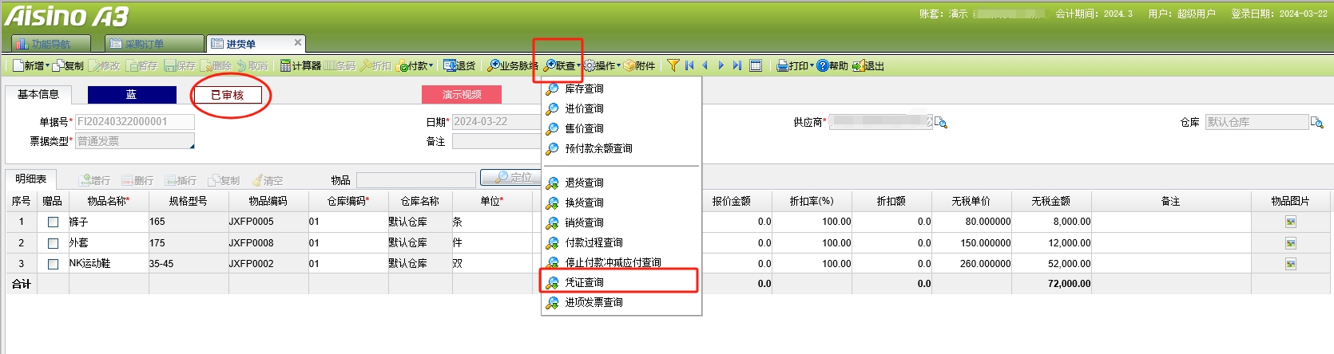
Task: Click the 退货 (Return goods) toolbar icon
Action: [x=450, y=66]
